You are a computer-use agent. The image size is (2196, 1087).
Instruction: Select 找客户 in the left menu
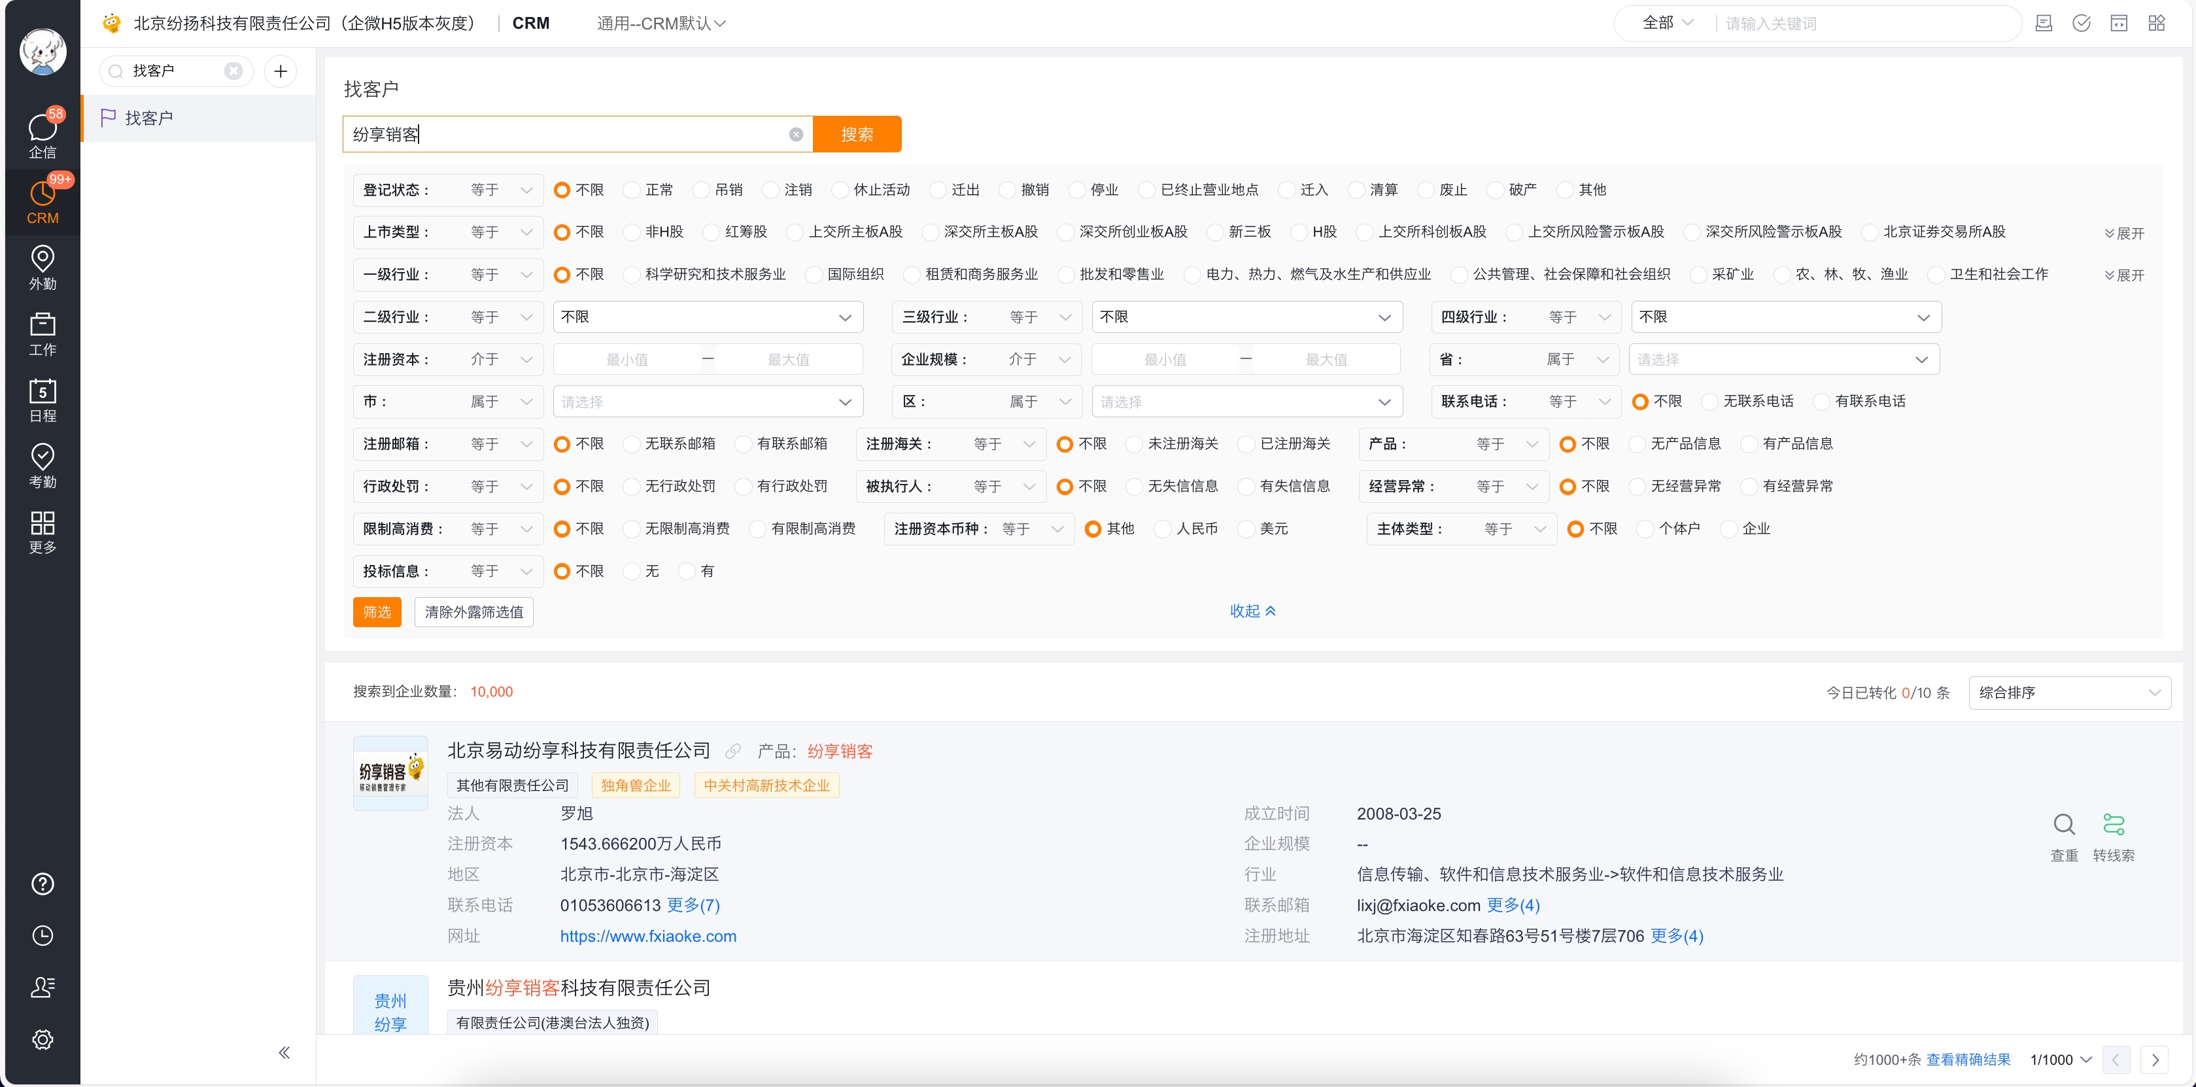coord(199,118)
